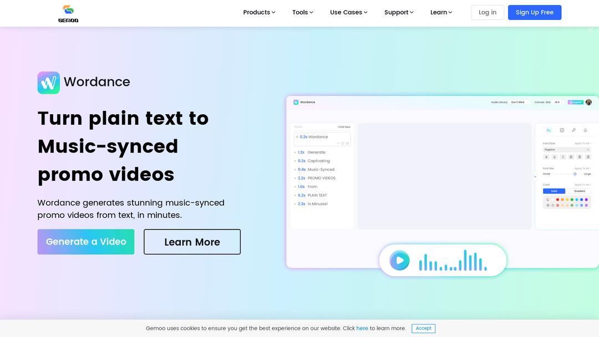The width and height of the screenshot is (599, 337).
Task: Pick the purple color swatch in top row
Action: [586, 200]
